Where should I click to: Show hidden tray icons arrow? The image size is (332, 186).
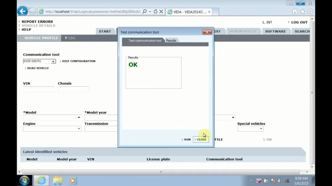click(x=251, y=181)
